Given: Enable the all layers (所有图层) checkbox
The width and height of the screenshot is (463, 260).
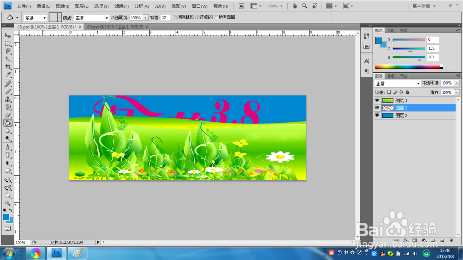Looking at the screenshot, I should pos(216,18).
